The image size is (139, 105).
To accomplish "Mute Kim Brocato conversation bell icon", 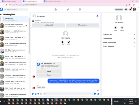I will pyautogui.click(x=116, y=27).
